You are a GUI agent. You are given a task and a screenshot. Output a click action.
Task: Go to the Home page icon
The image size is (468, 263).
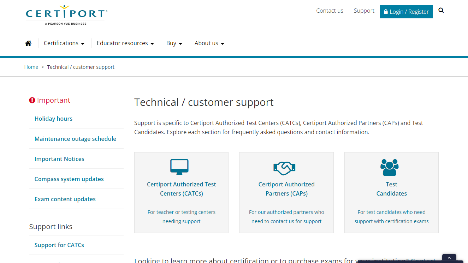click(x=28, y=43)
